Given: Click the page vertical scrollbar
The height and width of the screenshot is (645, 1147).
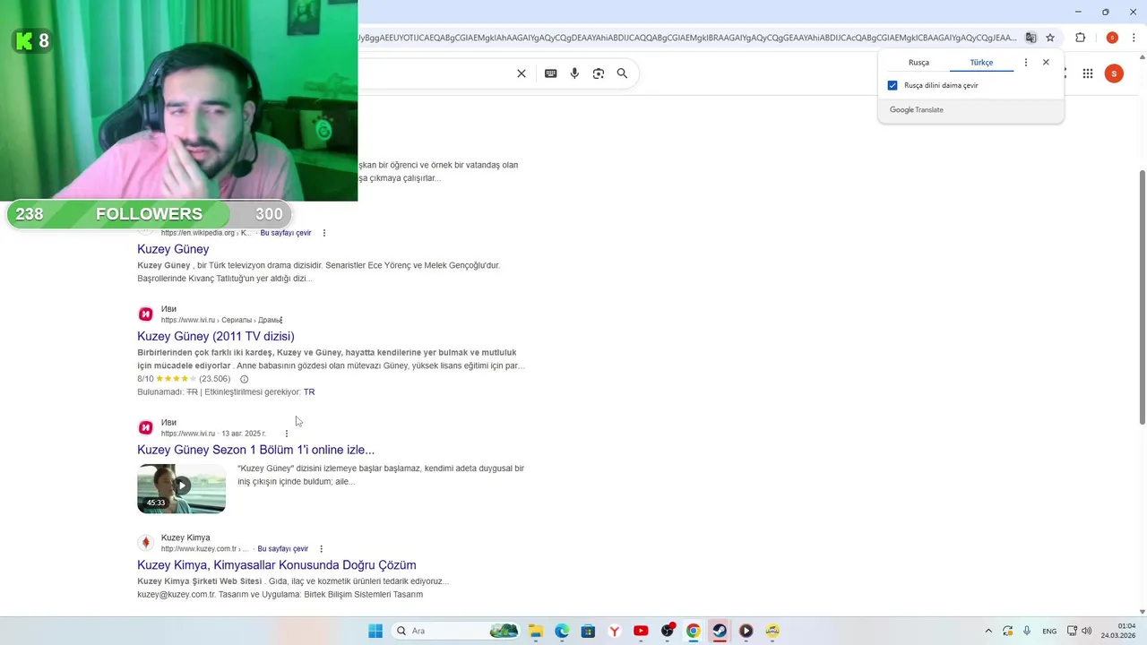Looking at the screenshot, I should coord(1142,296).
